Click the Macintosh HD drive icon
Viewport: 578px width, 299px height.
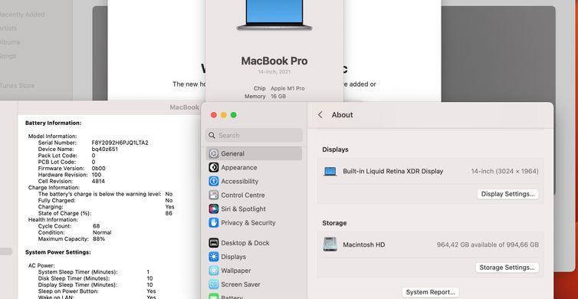pos(330,245)
